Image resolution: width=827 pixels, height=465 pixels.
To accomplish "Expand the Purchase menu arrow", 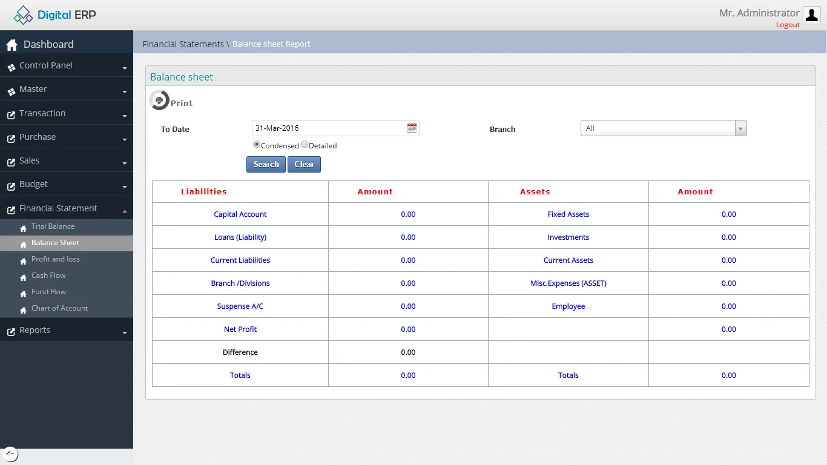I will coord(125,140).
